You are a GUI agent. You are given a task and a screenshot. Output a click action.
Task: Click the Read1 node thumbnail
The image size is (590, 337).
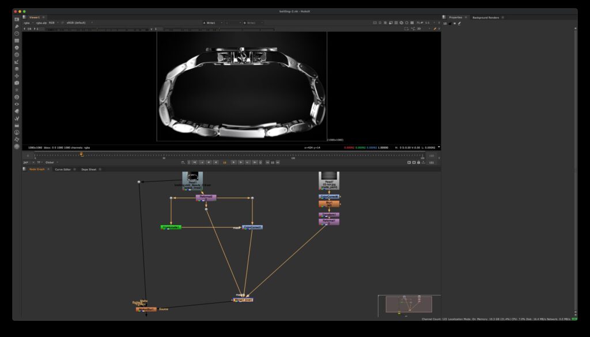point(192,177)
